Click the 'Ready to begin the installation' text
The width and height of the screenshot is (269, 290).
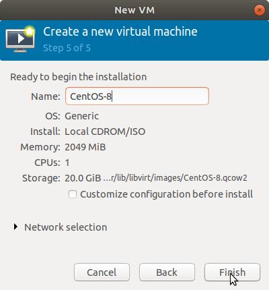point(79,77)
